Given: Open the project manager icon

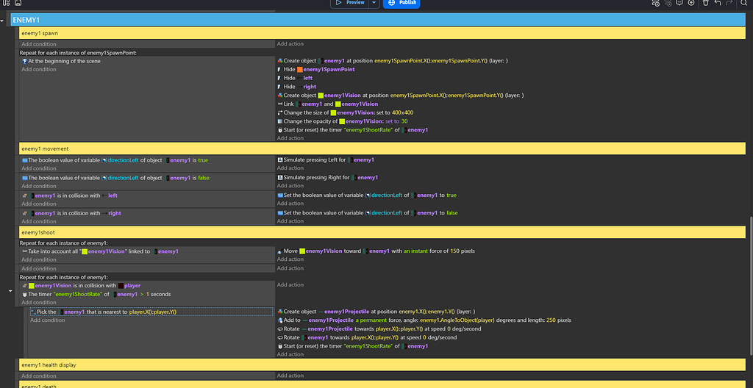Looking at the screenshot, I should pos(6,3).
